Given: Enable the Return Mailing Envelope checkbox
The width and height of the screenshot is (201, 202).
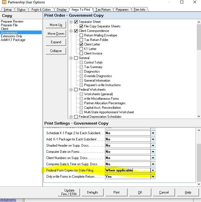Looking at the screenshot, I should 81,35.
